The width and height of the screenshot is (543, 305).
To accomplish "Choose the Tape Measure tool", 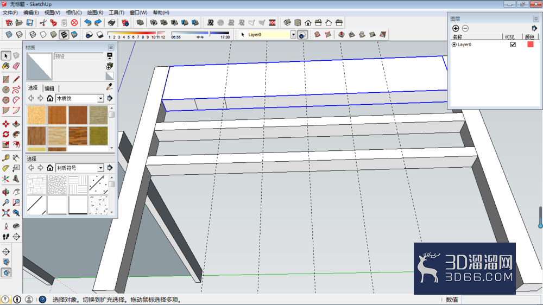I will point(6,158).
